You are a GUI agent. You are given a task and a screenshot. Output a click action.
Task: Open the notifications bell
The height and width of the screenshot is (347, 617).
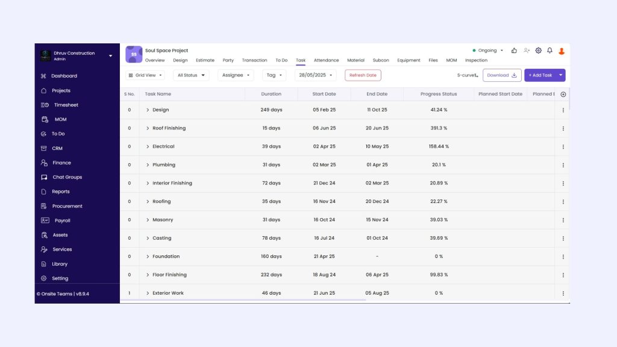(x=550, y=51)
